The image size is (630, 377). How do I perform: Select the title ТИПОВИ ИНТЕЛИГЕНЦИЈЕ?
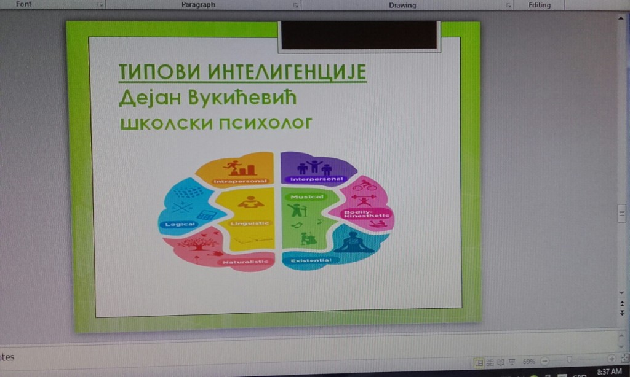point(242,72)
